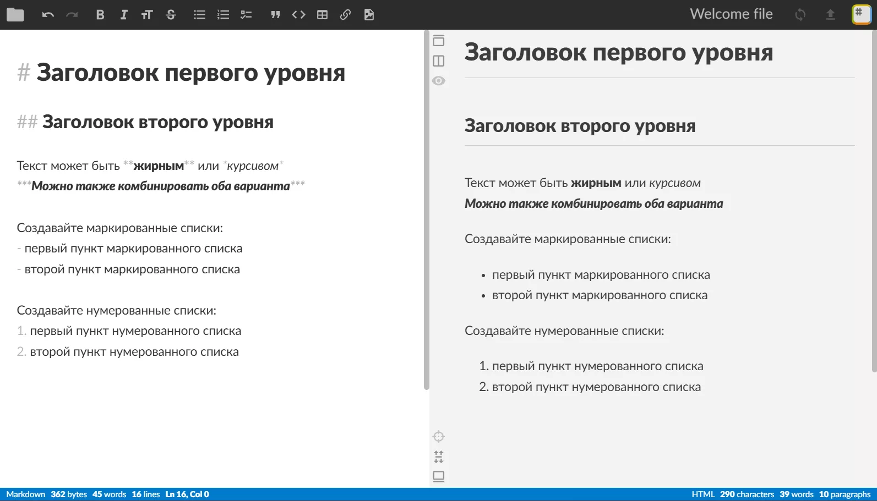Create a numbered list from toolbar
This screenshot has height=501, width=877.
[223, 15]
